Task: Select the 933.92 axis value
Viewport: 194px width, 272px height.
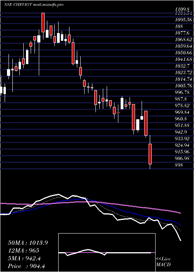Action: click(x=182, y=138)
